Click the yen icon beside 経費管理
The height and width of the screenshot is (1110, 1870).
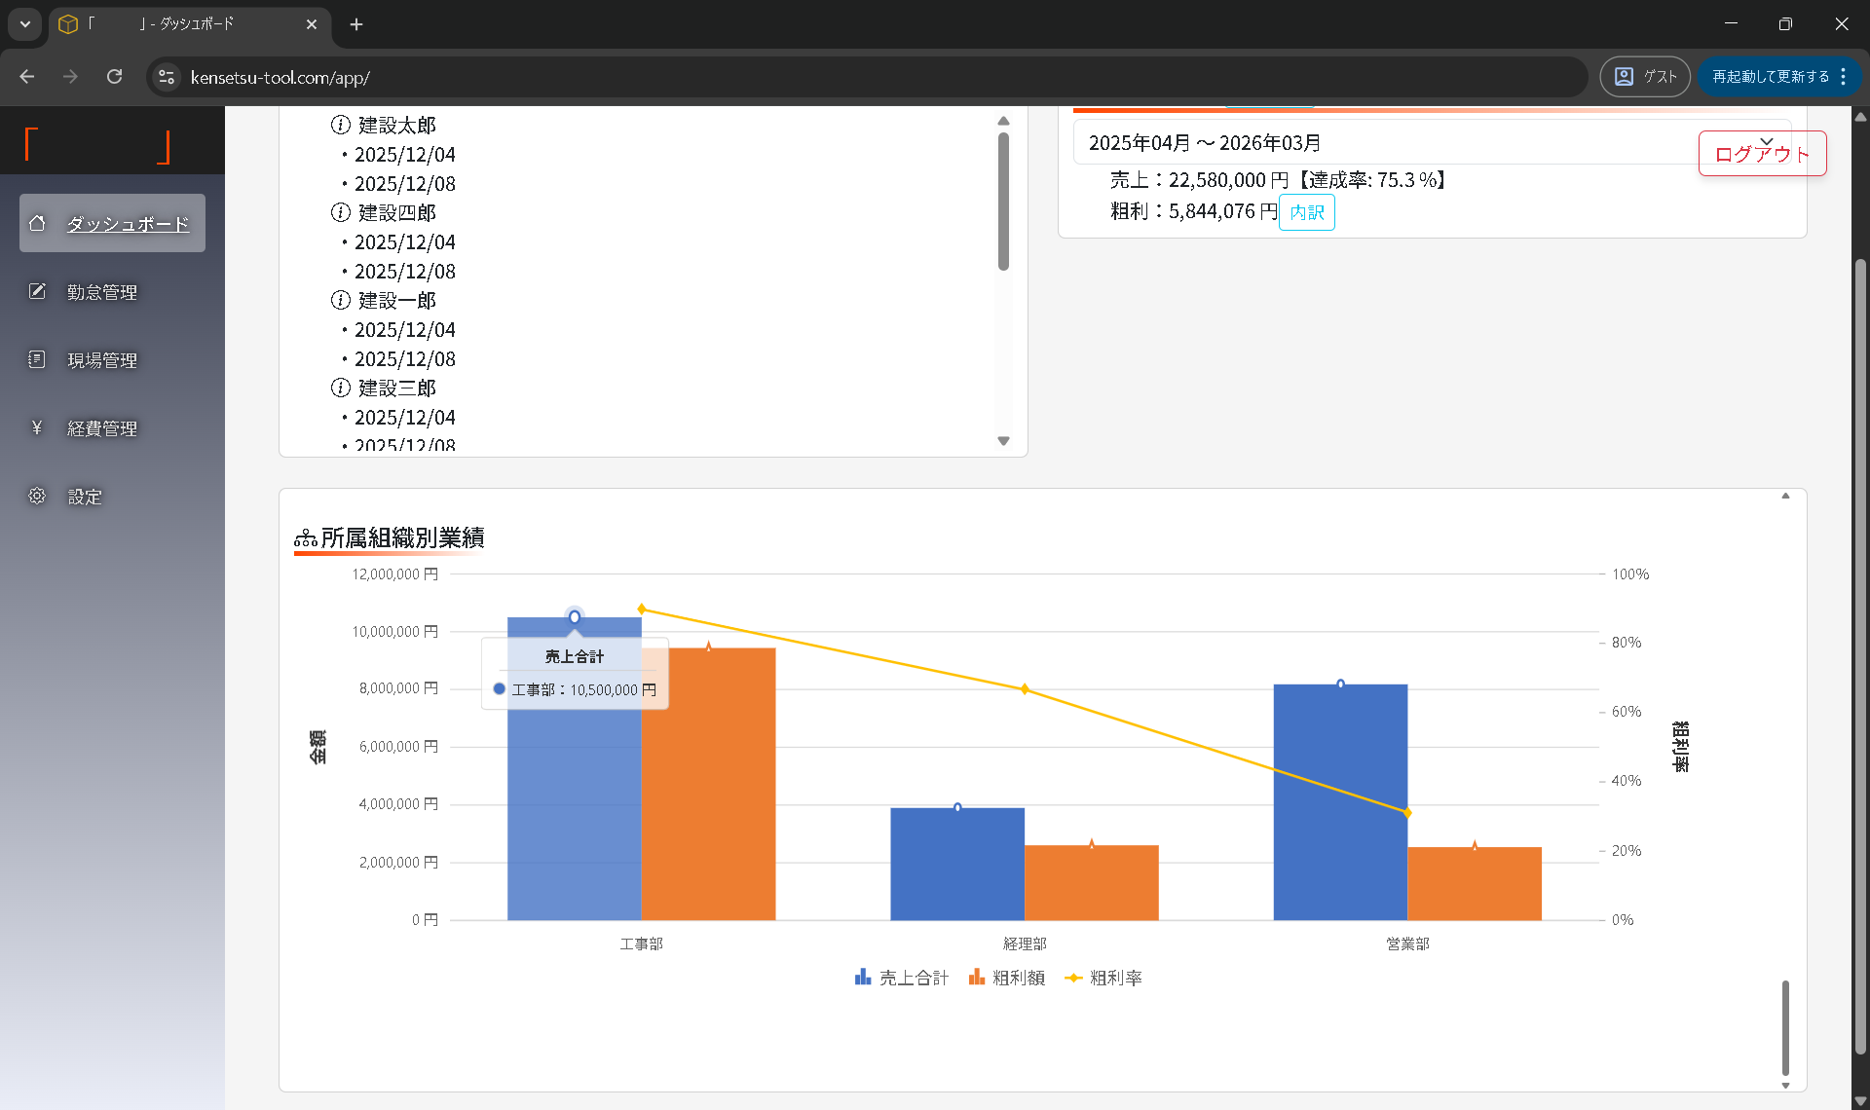click(x=37, y=427)
